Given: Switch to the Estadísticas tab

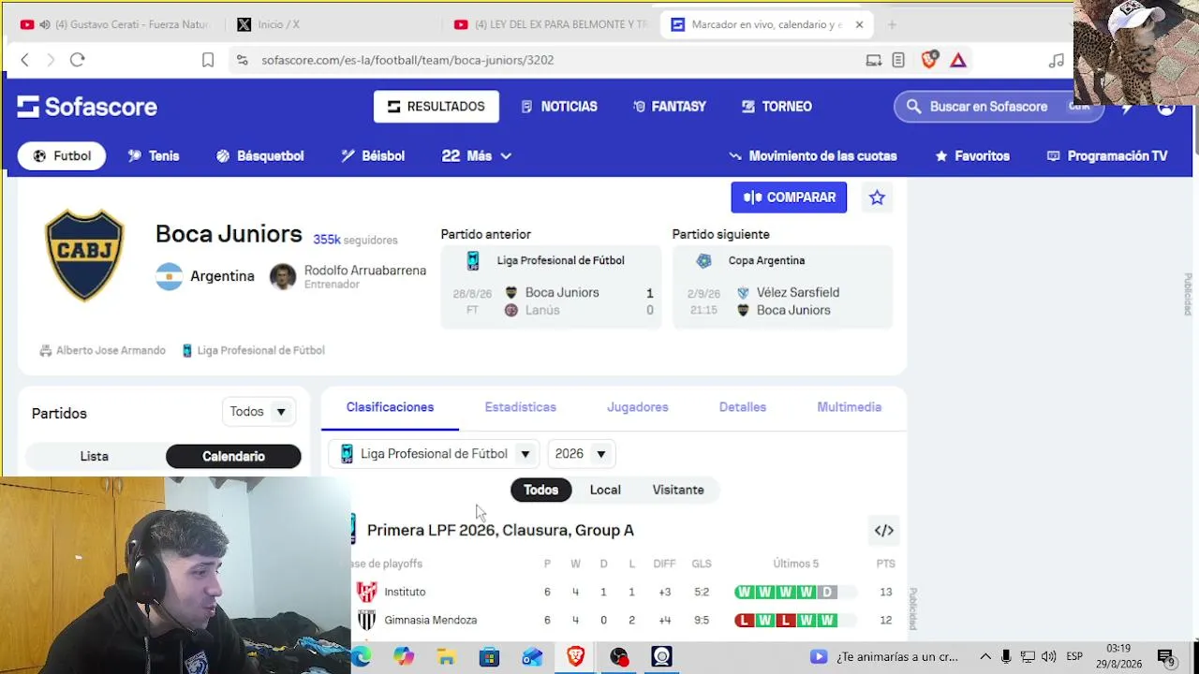Looking at the screenshot, I should tap(520, 407).
